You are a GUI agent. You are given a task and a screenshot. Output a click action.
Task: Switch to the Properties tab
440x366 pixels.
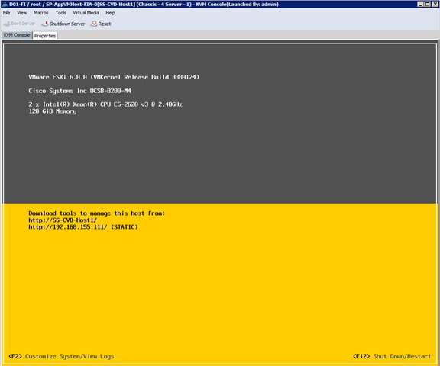(x=45, y=36)
